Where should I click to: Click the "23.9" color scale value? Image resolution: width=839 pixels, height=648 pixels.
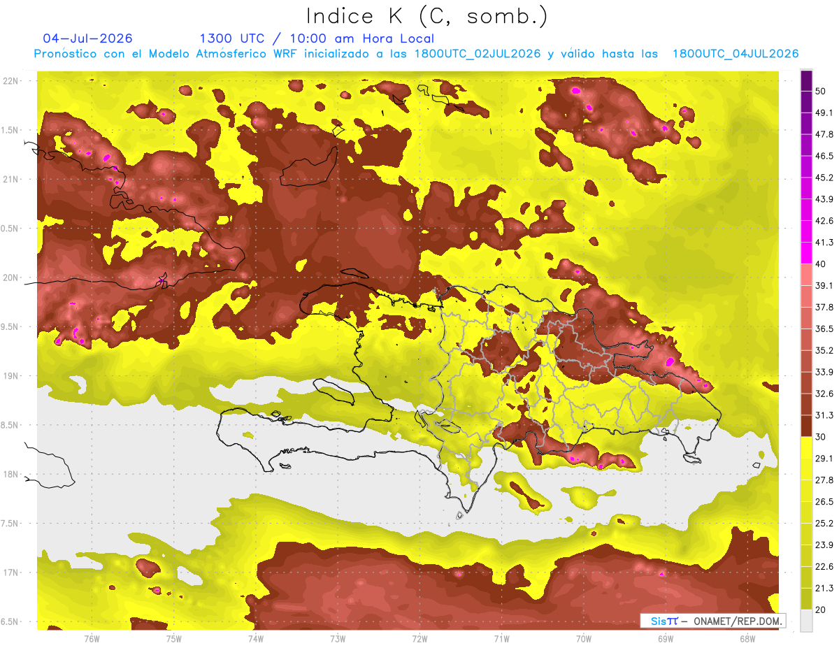(x=824, y=545)
